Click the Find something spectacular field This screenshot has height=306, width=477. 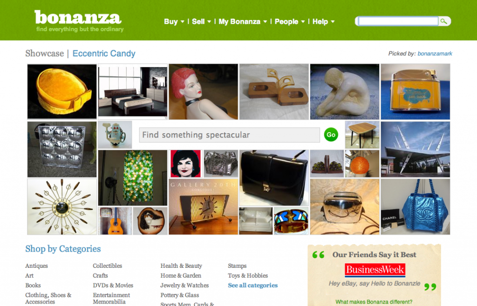(x=229, y=135)
